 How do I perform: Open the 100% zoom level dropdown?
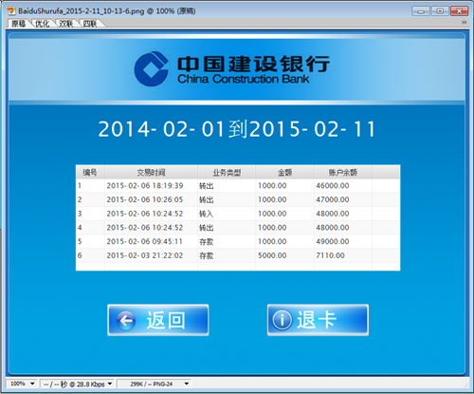point(22,384)
